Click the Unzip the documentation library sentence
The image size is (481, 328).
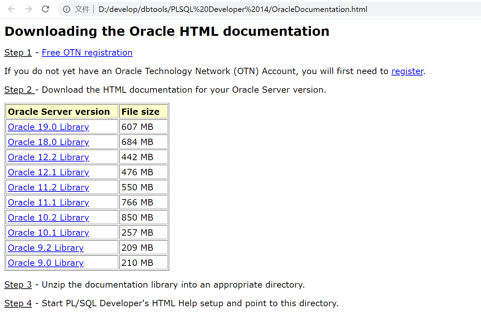pos(173,285)
